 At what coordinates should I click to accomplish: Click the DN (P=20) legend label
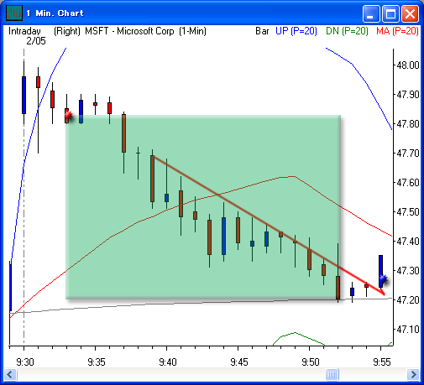tap(347, 31)
